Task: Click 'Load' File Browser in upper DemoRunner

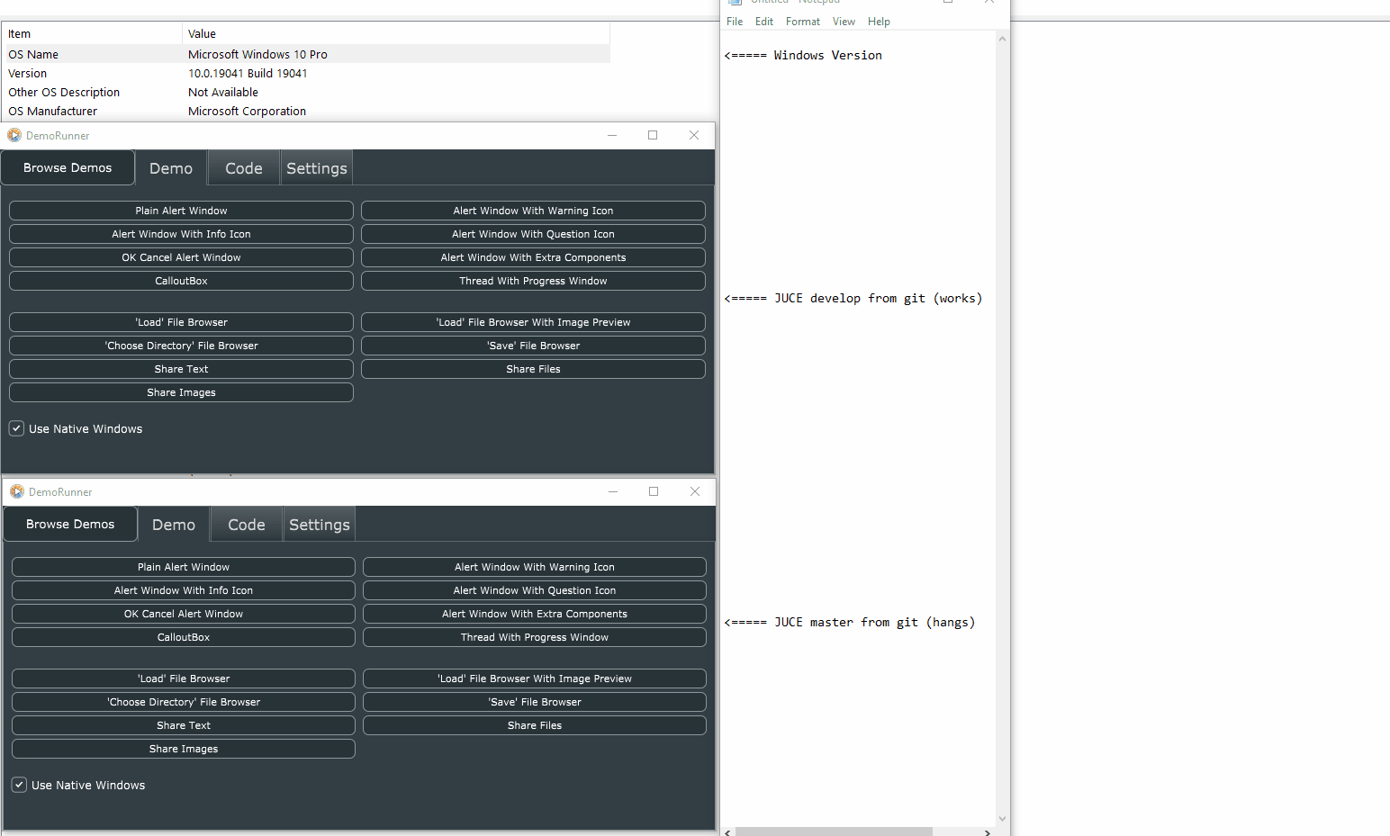Action: coord(181,322)
